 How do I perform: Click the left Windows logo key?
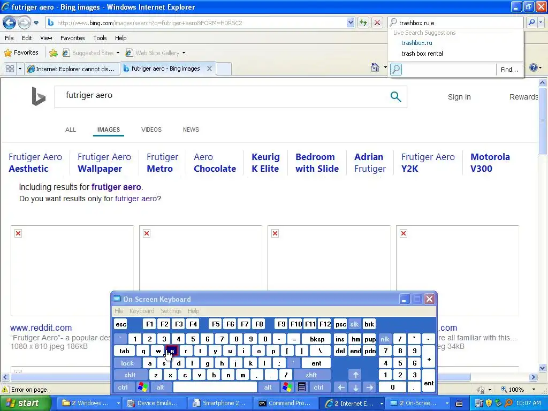coord(142,387)
